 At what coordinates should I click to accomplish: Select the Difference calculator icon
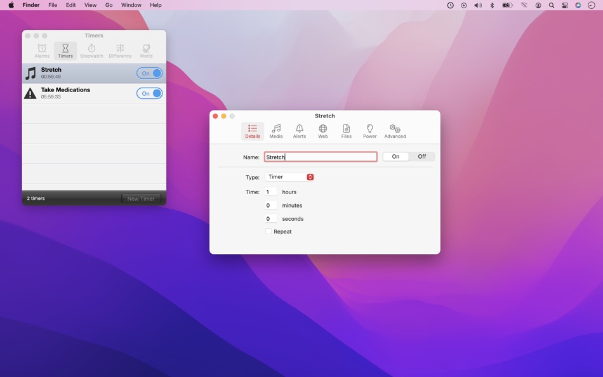click(119, 50)
